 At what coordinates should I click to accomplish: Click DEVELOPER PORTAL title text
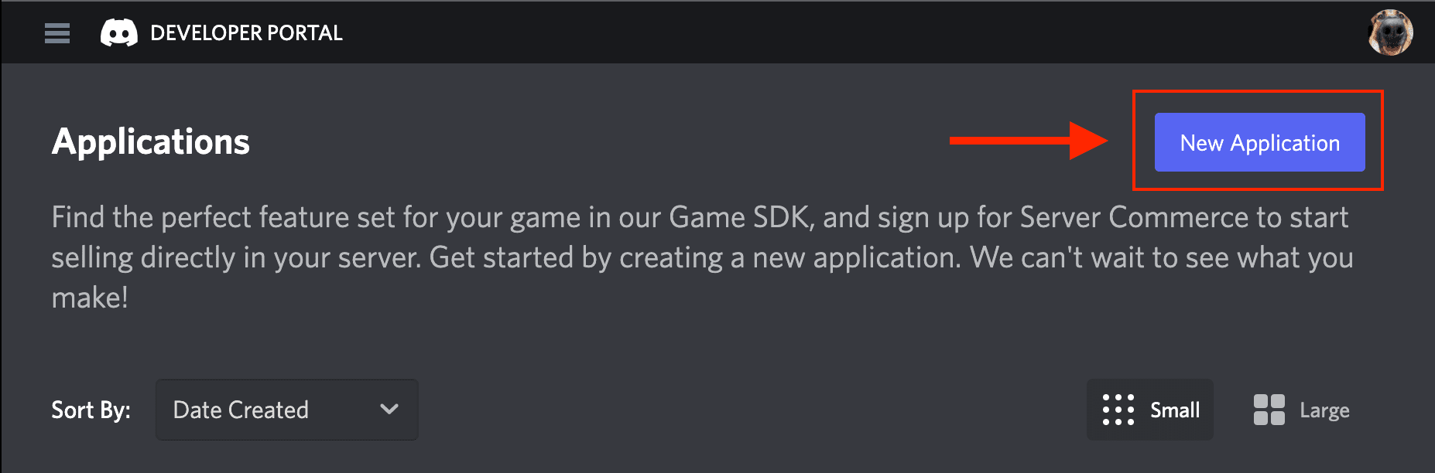pos(246,33)
